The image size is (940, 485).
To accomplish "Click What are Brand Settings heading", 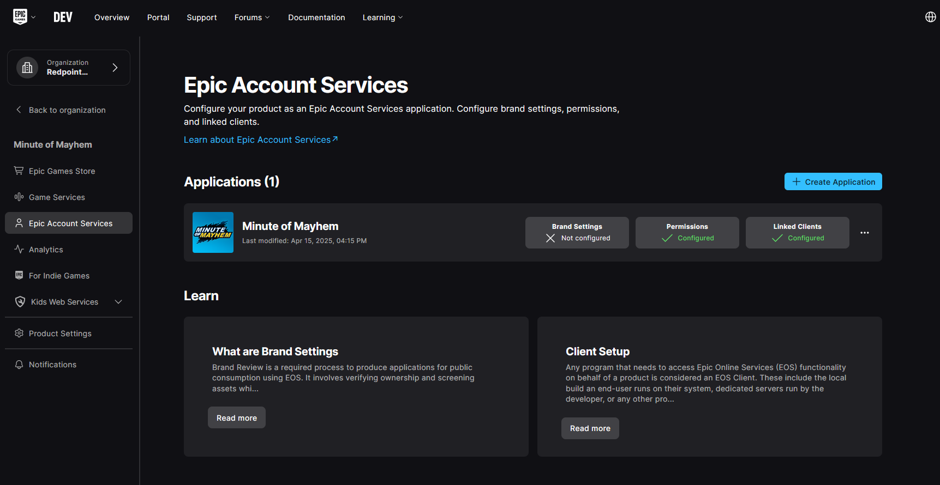I will pyautogui.click(x=275, y=351).
